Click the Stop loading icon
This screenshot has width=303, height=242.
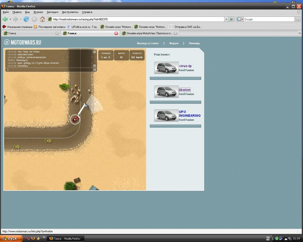tap(34, 19)
